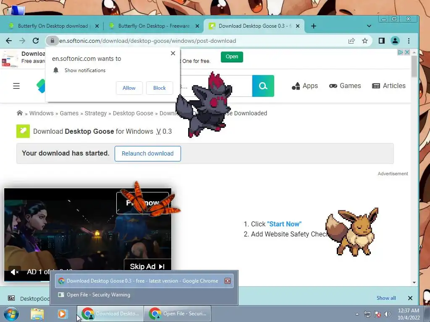Image resolution: width=430 pixels, height=322 pixels.
Task: Activate Open File - Securi... taskbar button
Action: click(x=178, y=314)
